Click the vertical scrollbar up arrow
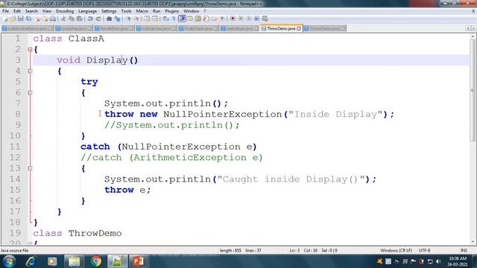The image size is (477, 268). click(473, 36)
